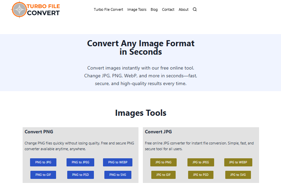This screenshot has height=188, width=281.
Task: Choose JPG to PNG converter
Action: pos(163,162)
